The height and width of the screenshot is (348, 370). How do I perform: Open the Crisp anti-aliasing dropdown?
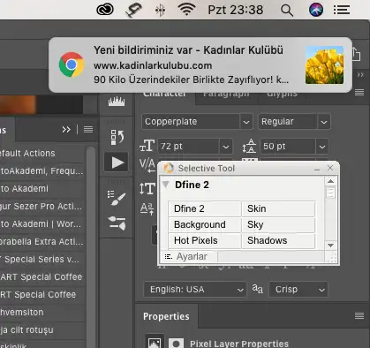pyautogui.click(x=298, y=290)
